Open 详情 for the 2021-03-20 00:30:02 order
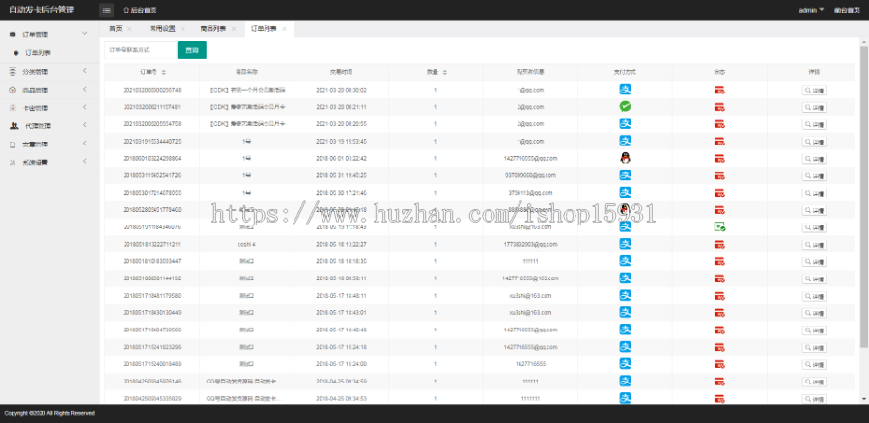 (814, 91)
